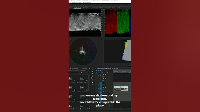200x112 pixels.
Task: Toggle Video 2 track output eye
Action: pos(105,83)
